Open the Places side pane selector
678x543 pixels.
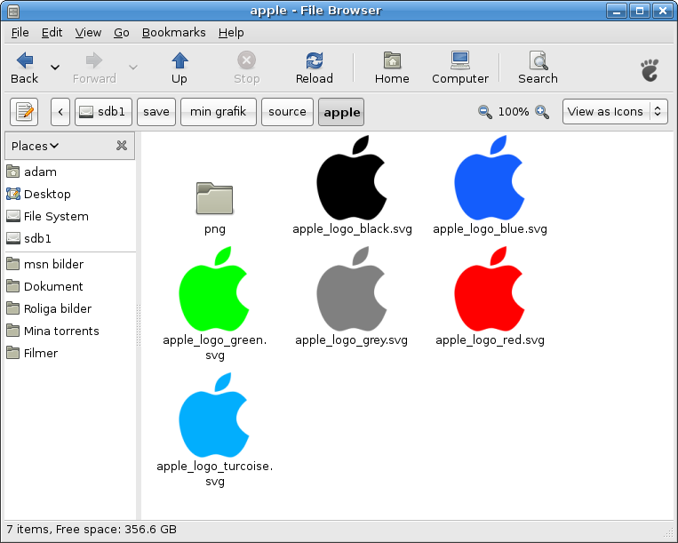tap(35, 146)
